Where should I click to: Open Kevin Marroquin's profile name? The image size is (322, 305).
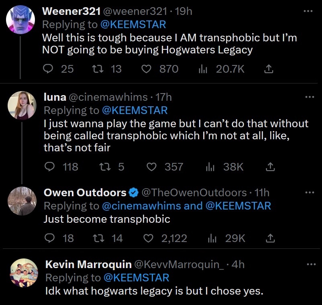click(88, 264)
